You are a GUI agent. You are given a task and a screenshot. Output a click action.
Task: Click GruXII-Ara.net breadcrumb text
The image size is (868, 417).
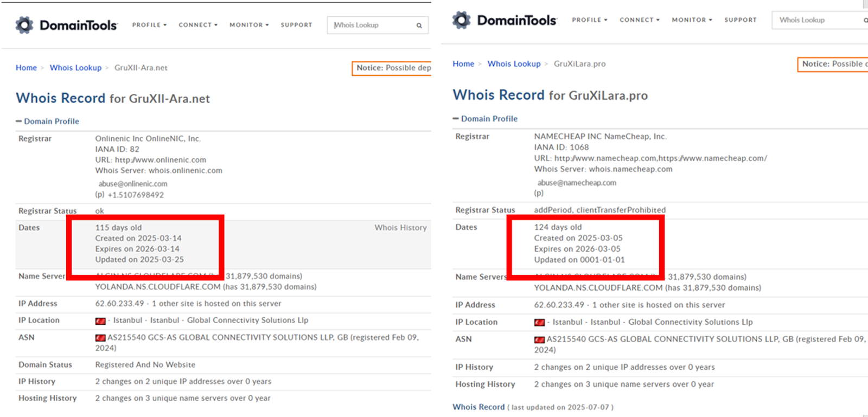141,68
